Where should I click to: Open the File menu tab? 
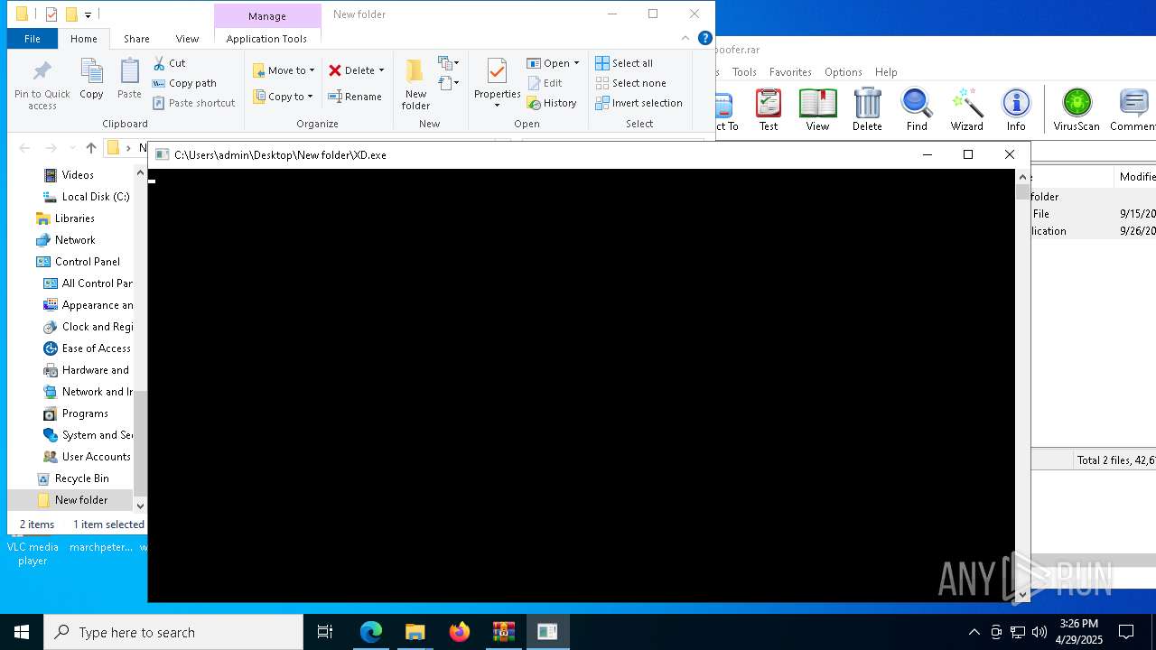33,39
